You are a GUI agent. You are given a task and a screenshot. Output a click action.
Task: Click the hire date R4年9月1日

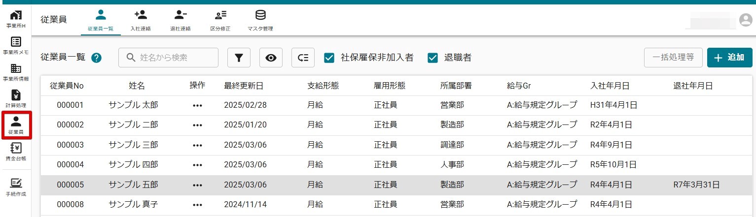[x=611, y=145]
